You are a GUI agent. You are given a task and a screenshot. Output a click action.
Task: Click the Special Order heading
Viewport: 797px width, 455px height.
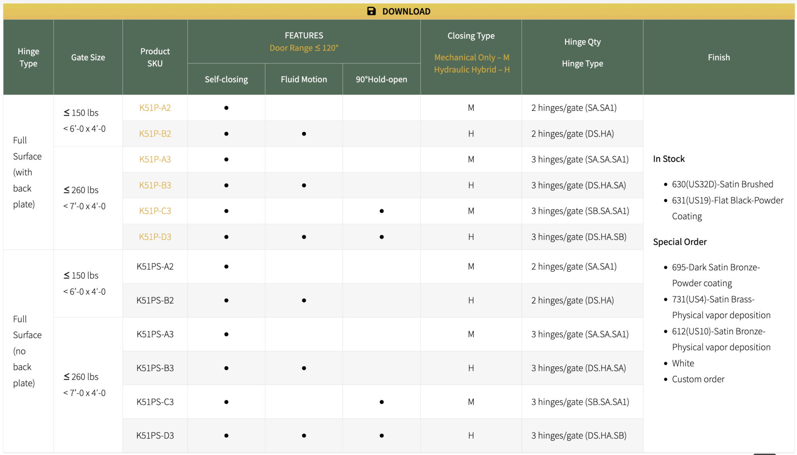click(680, 242)
